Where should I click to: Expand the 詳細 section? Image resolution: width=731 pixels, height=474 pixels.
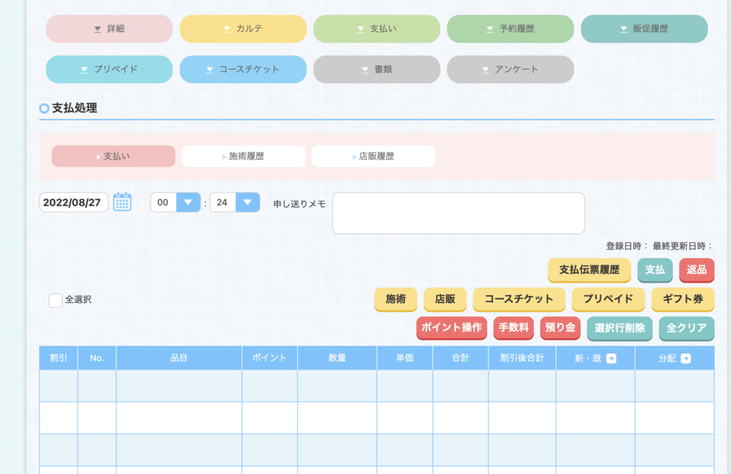click(109, 29)
